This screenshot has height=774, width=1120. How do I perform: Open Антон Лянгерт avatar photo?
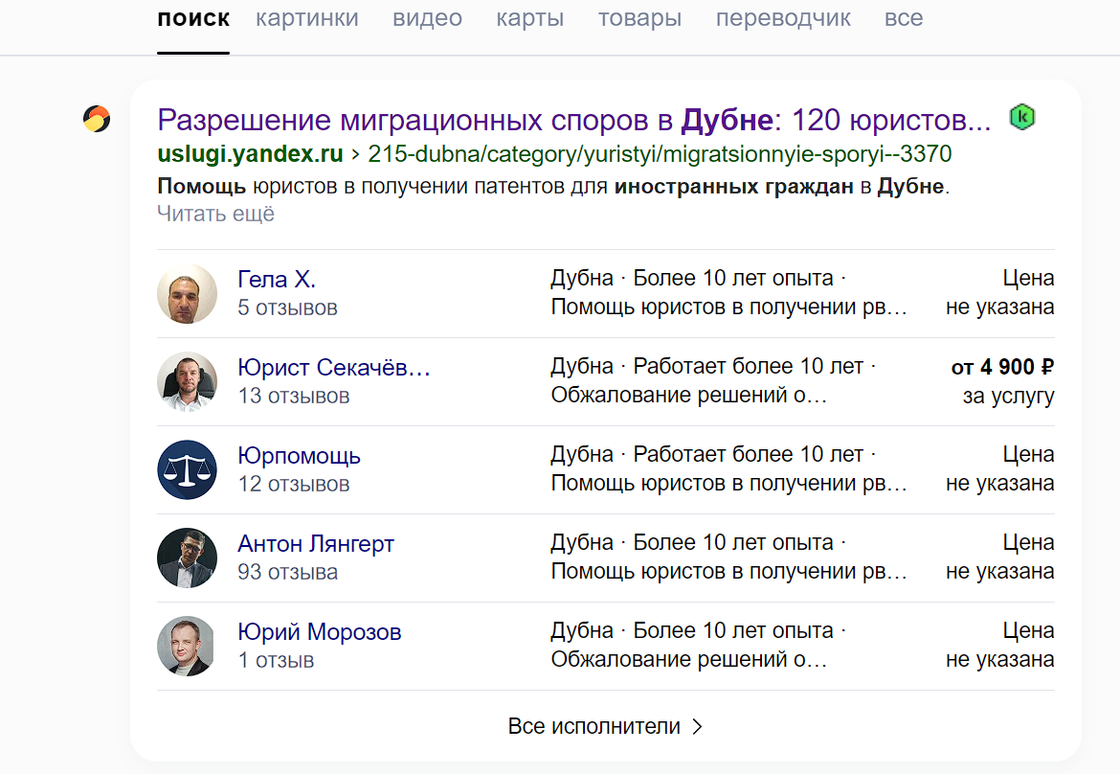click(x=187, y=558)
